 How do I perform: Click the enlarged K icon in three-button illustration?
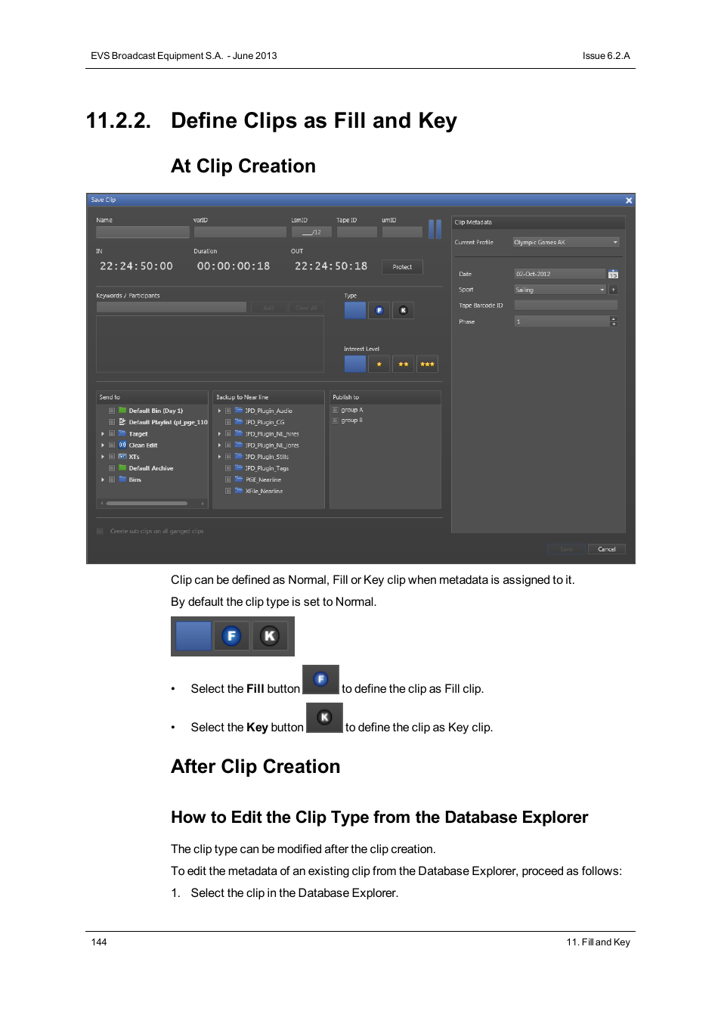270,636
